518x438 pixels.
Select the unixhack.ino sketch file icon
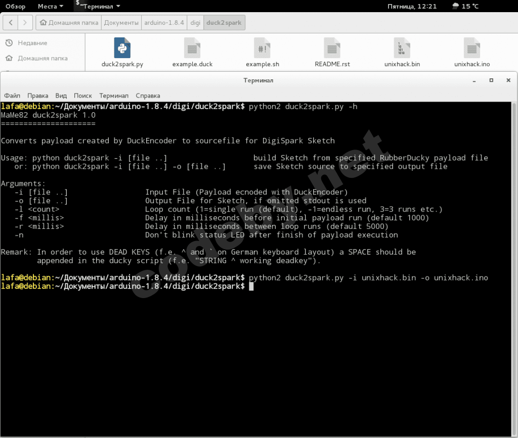(x=471, y=48)
